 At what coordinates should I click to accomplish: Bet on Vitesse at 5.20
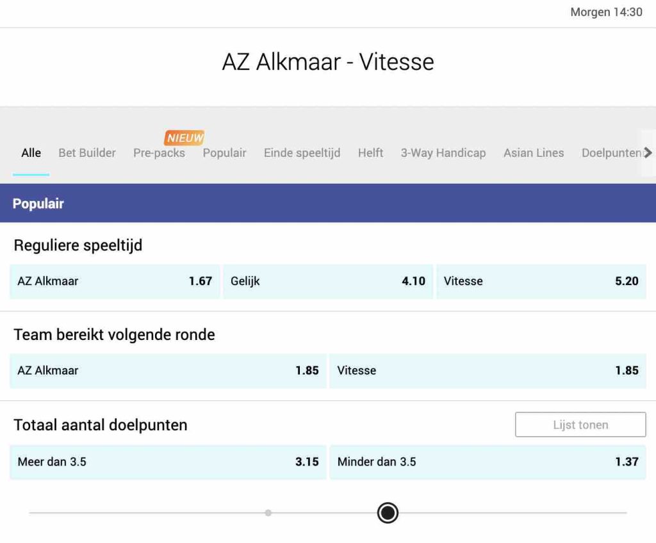click(x=541, y=281)
